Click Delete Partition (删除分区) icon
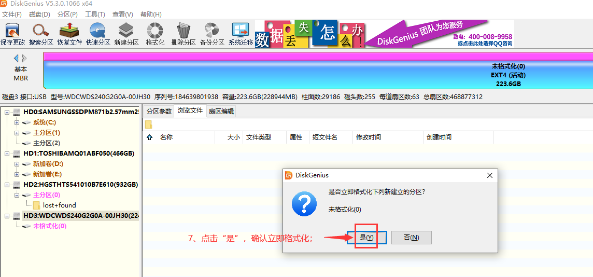Image resolution: width=593 pixels, height=277 pixels. tap(183, 34)
